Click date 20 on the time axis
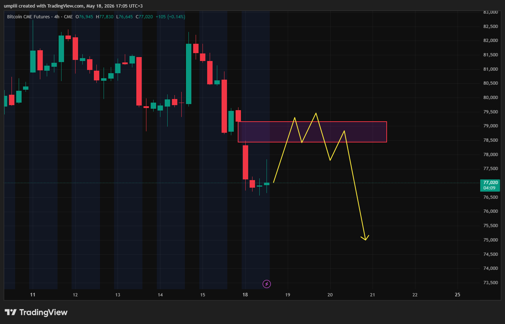505x324 pixels. pyautogui.click(x=330, y=295)
